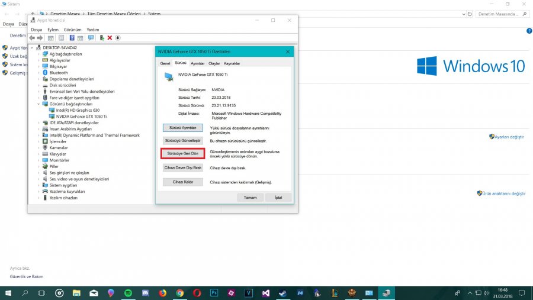Image resolution: width=533 pixels, height=300 pixels.
Task: Open the Görünüm menu
Action: [72, 30]
